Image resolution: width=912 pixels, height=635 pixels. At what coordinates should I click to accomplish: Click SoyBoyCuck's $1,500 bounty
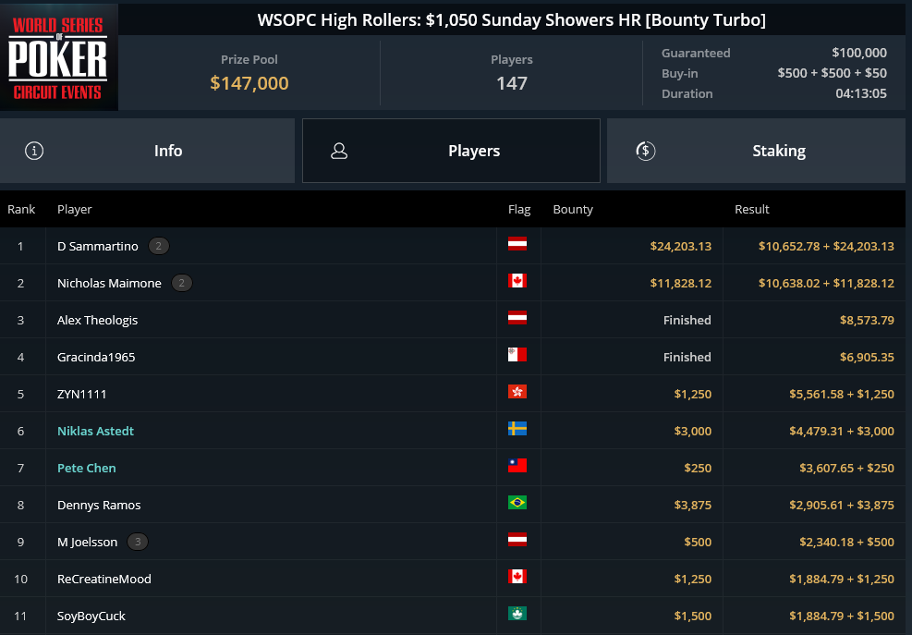coord(693,616)
